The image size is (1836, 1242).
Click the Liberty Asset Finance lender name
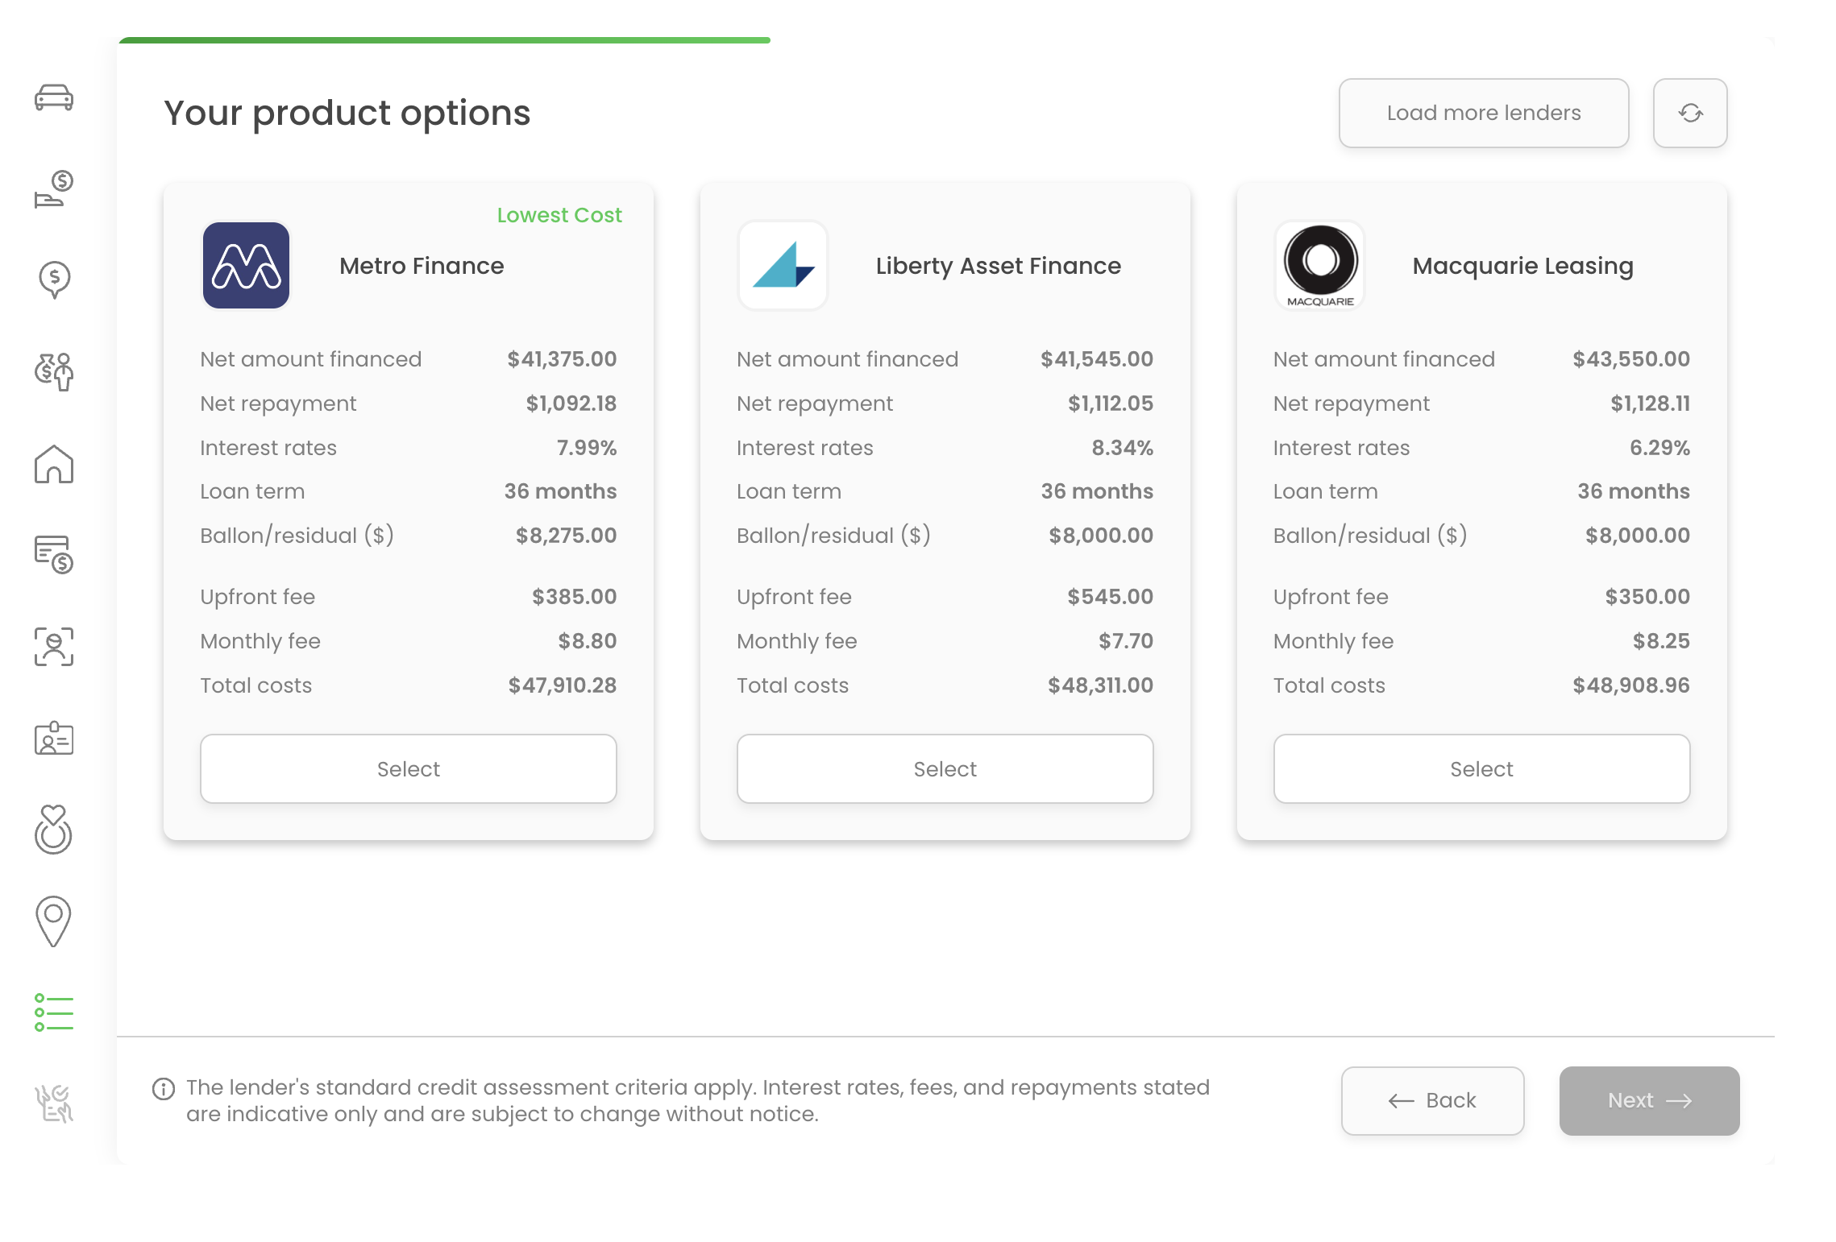[999, 266]
